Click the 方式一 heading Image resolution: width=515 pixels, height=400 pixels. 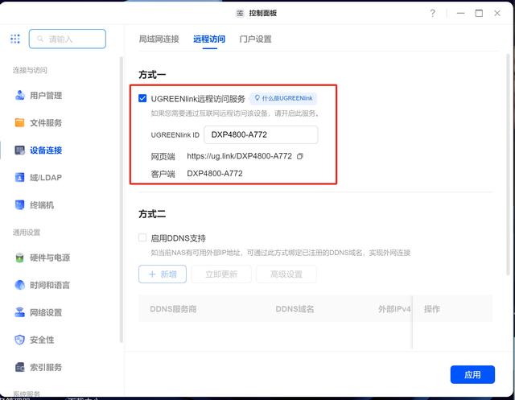(x=152, y=75)
